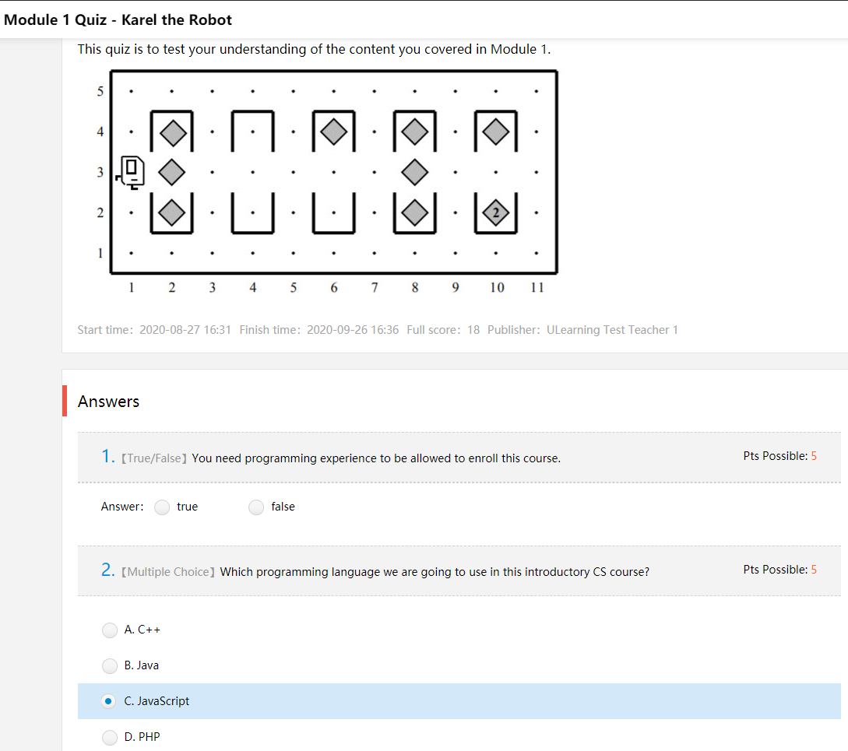Click the Karel world map image
The height and width of the screenshot is (751, 848).
pos(322,182)
